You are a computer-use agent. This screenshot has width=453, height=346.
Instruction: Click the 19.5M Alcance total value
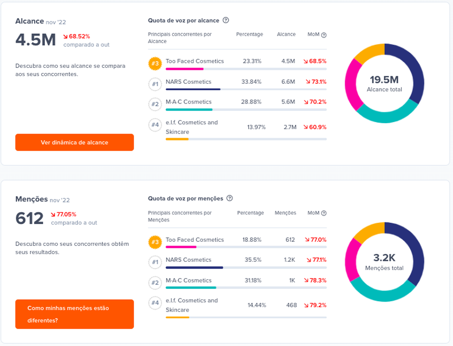384,80
